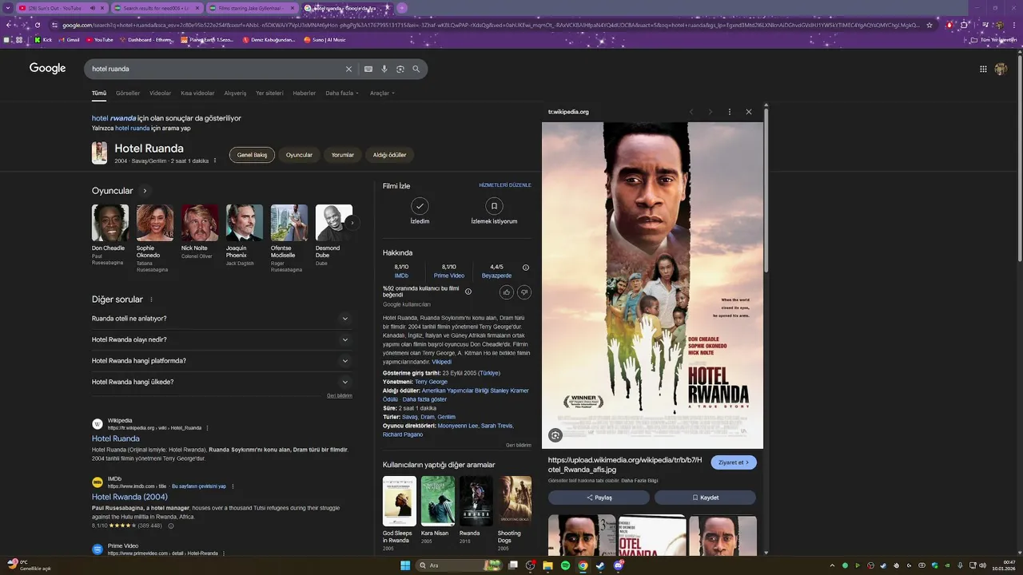Click inside hotel ruanda search field

pyautogui.click(x=216, y=69)
